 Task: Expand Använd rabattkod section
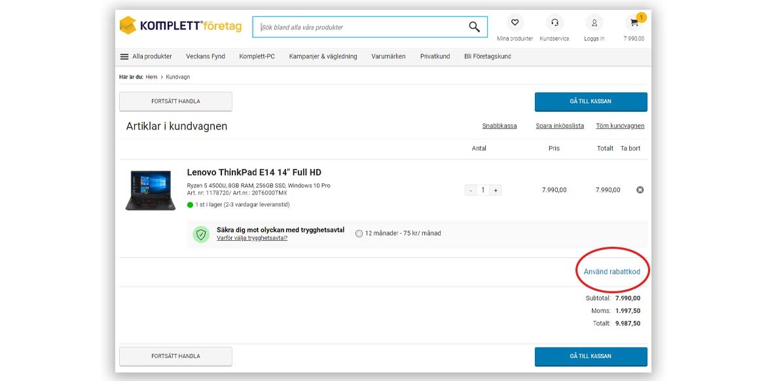click(x=611, y=272)
